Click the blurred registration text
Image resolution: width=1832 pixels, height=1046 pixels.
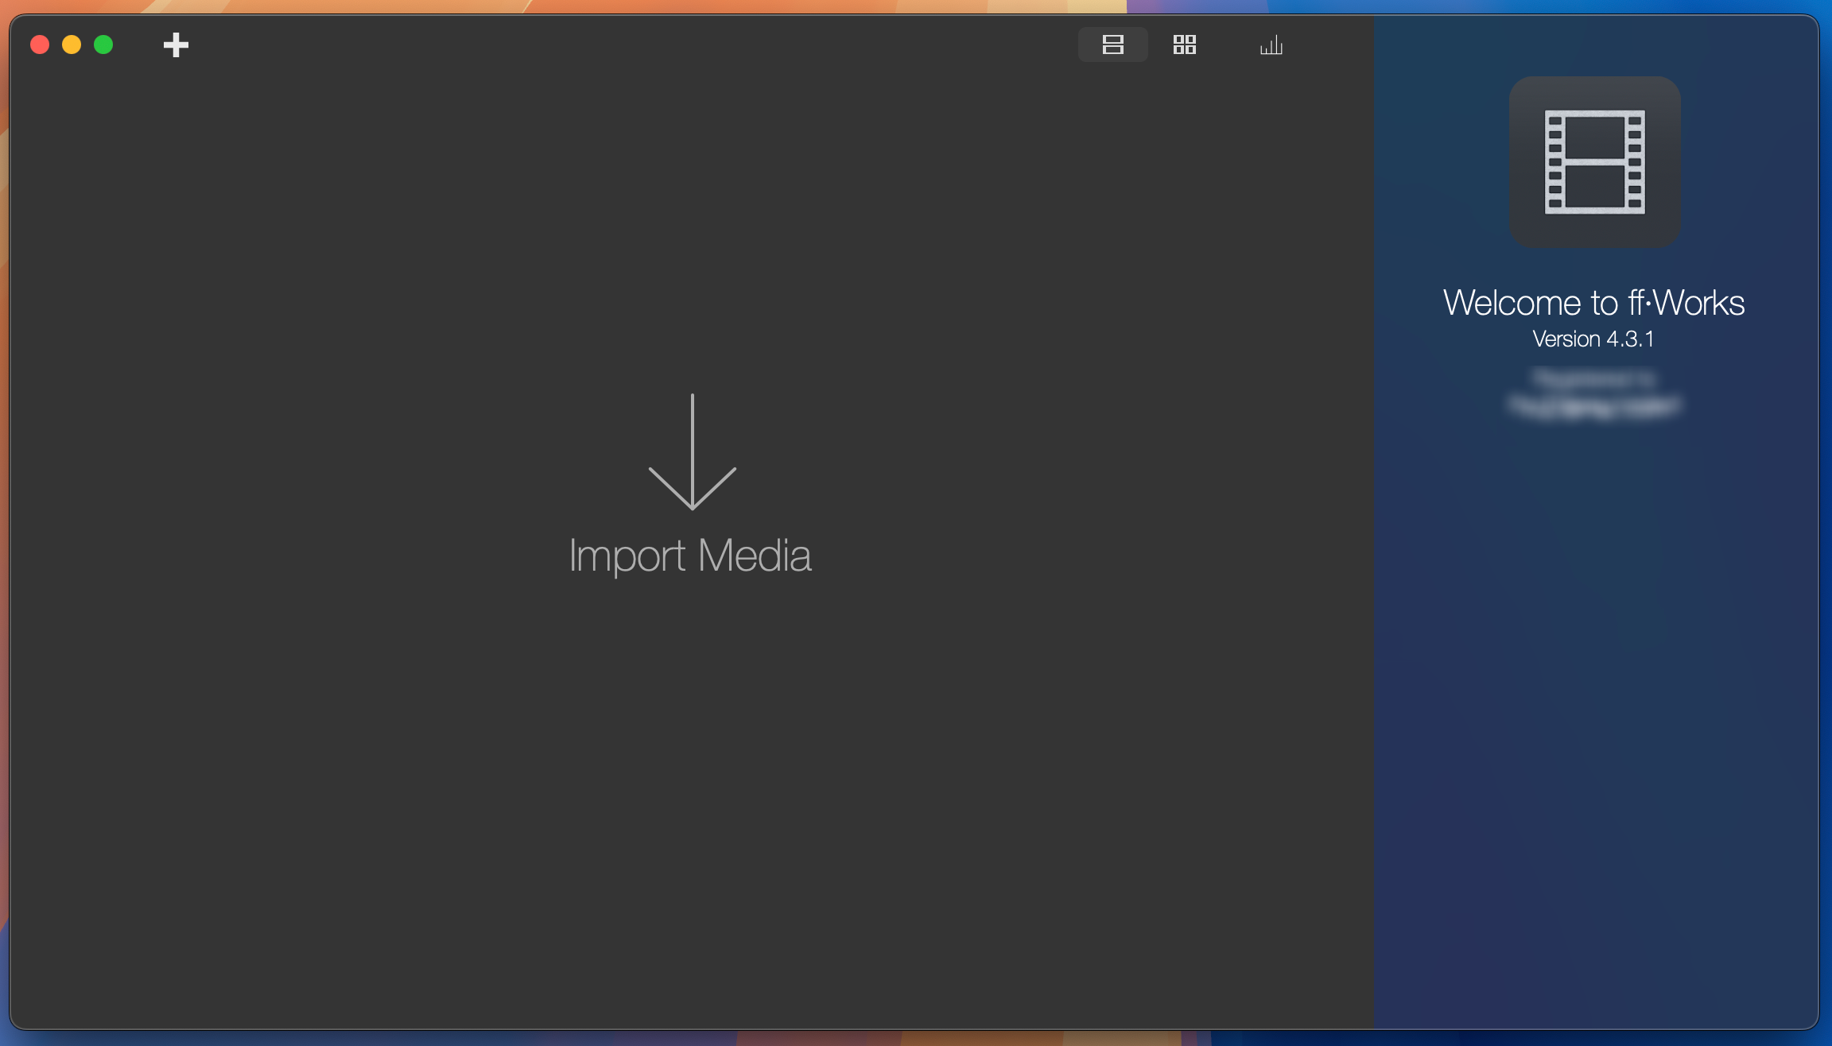point(1593,395)
